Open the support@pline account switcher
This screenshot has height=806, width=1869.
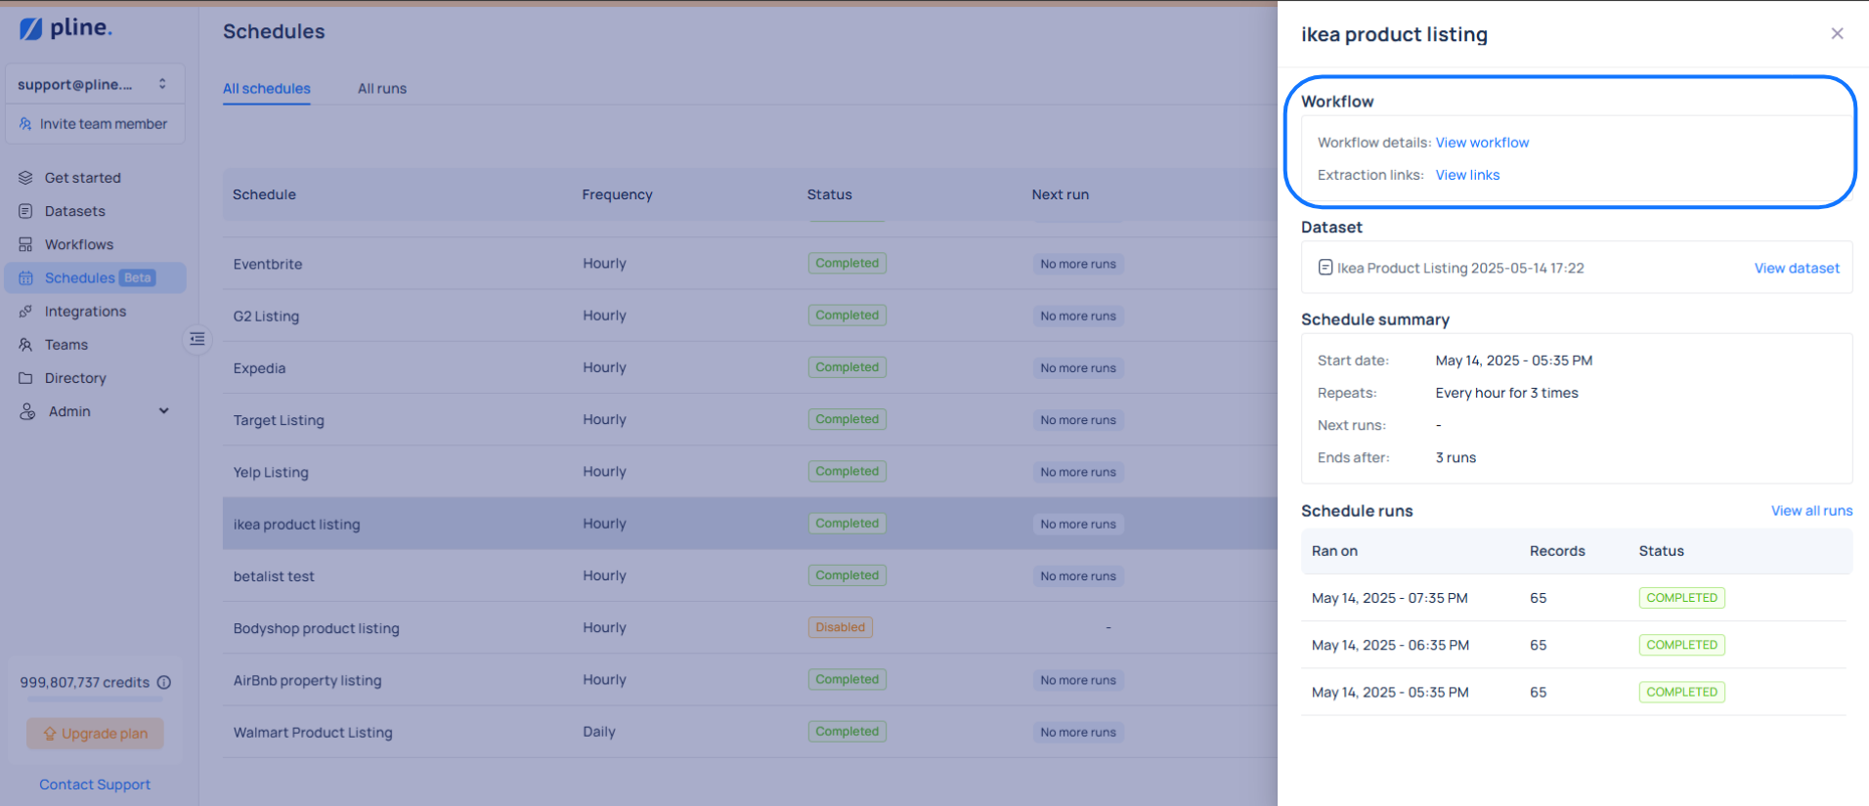point(94,84)
